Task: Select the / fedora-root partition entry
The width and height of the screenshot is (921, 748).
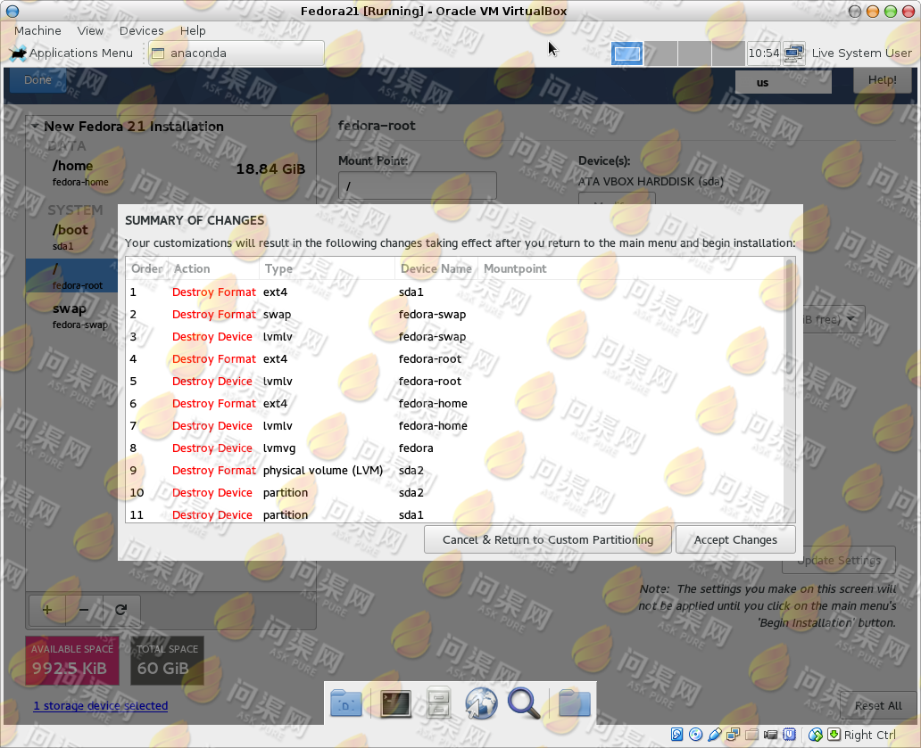Action: point(71,275)
